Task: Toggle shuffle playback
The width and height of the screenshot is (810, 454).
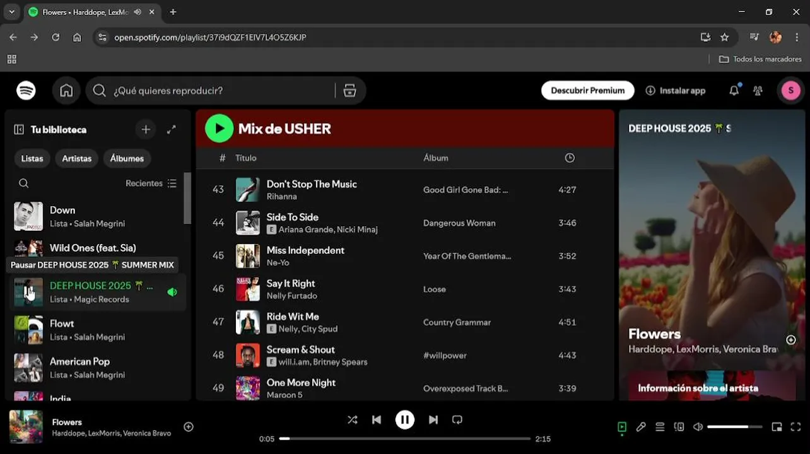Action: point(352,420)
